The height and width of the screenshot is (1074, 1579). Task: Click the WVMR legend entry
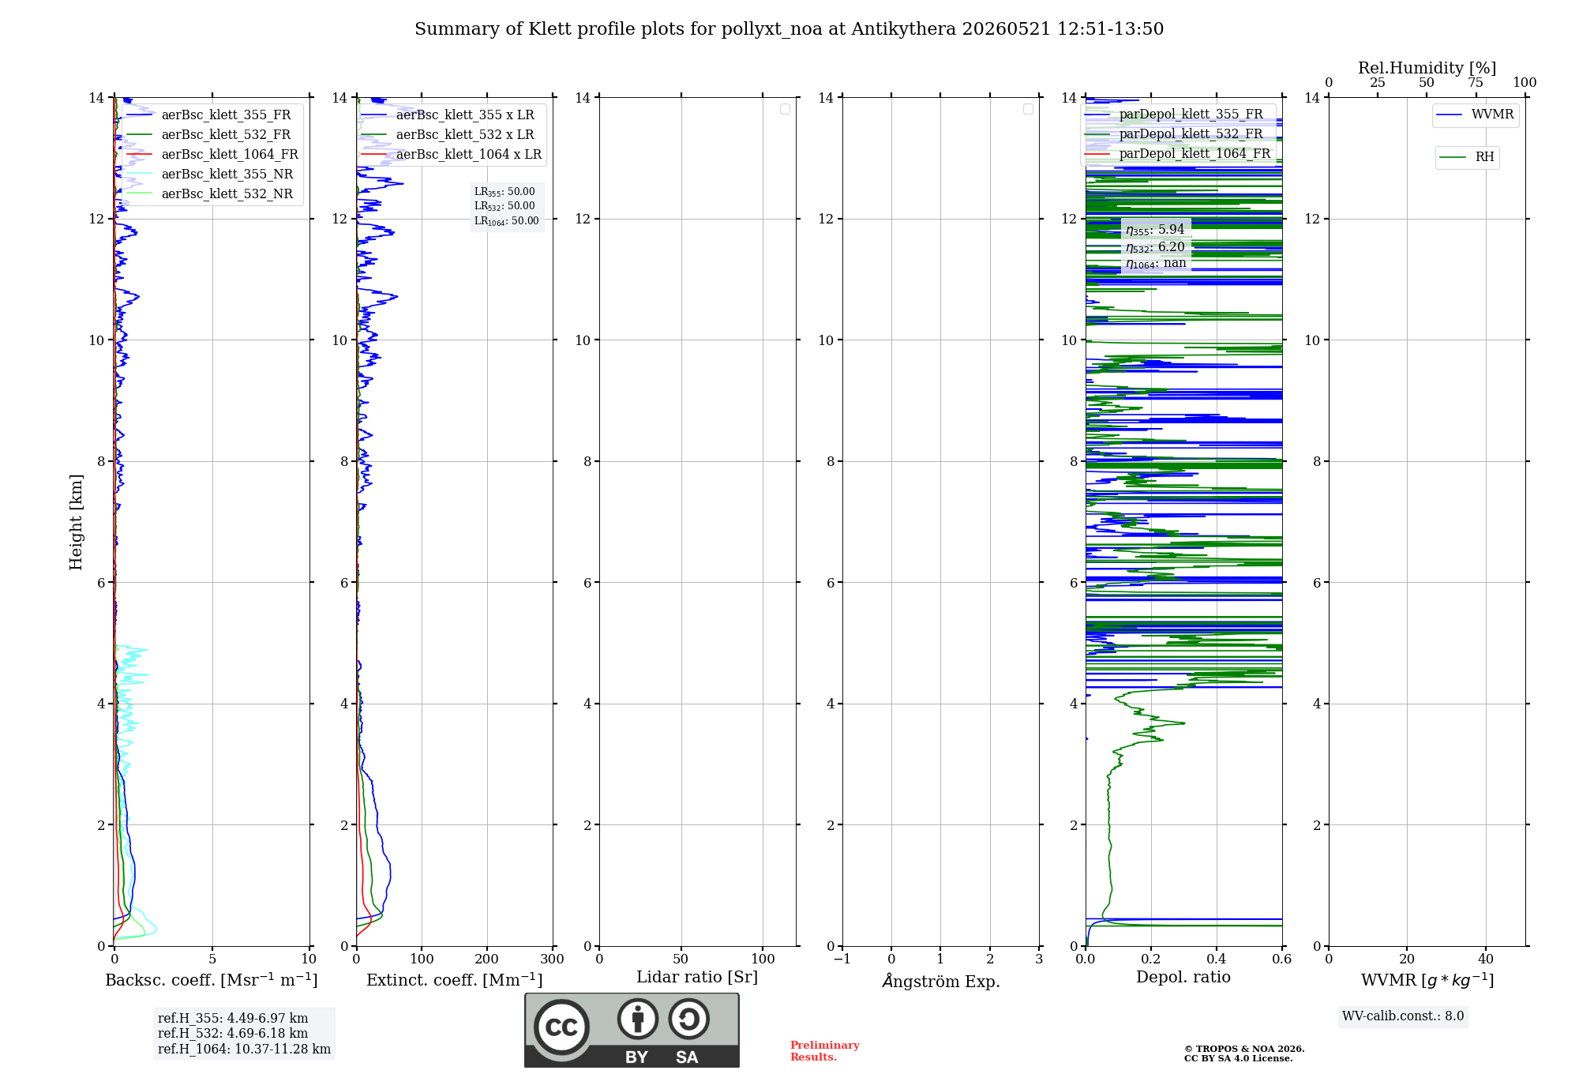(x=1476, y=115)
